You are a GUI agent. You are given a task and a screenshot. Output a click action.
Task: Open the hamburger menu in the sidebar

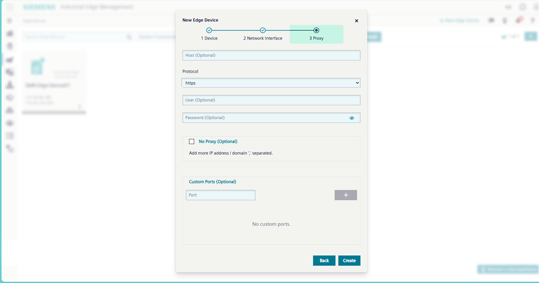(x=9, y=21)
